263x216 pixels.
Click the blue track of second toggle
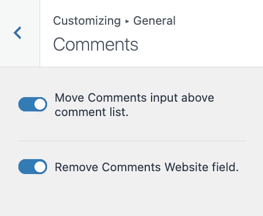click(x=26, y=167)
